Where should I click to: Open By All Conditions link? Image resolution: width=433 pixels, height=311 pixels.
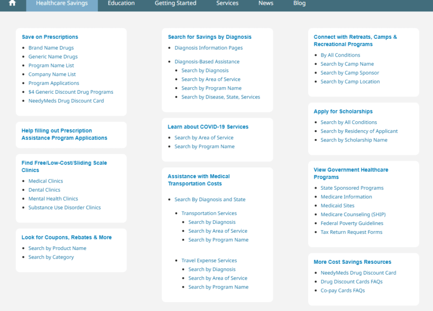coord(340,55)
